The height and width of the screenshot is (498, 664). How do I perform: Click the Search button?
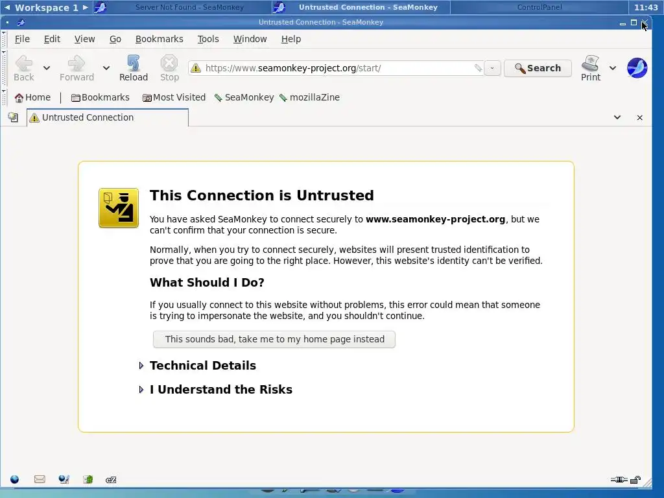[x=538, y=68]
